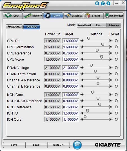Increase CPU Reference with the right arrow
Image resolution: width=127 pixels, height=151 pixels.
coord(111,53)
